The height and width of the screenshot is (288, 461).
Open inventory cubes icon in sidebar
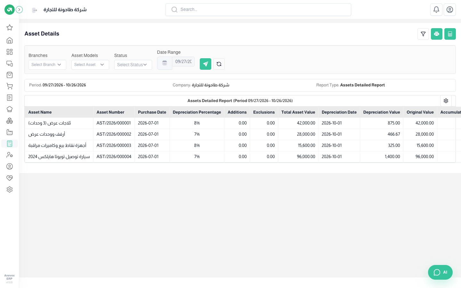tap(10, 121)
